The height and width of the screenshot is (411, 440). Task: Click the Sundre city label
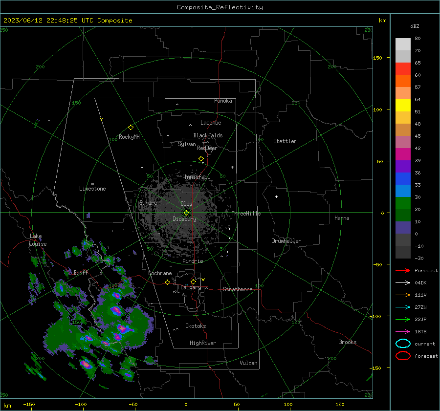point(148,203)
